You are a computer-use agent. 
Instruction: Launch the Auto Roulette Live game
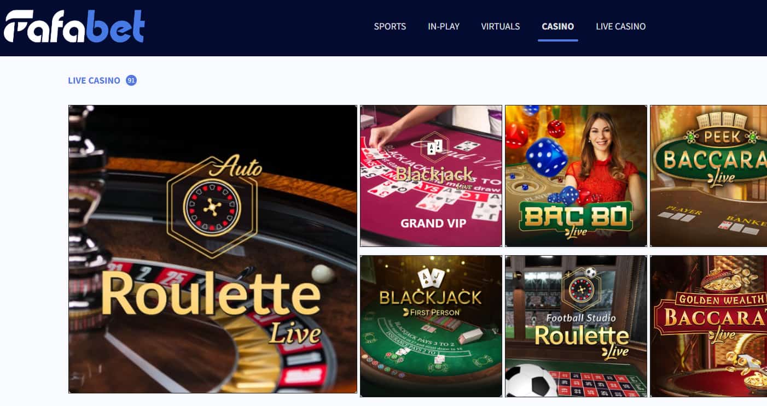(213, 249)
